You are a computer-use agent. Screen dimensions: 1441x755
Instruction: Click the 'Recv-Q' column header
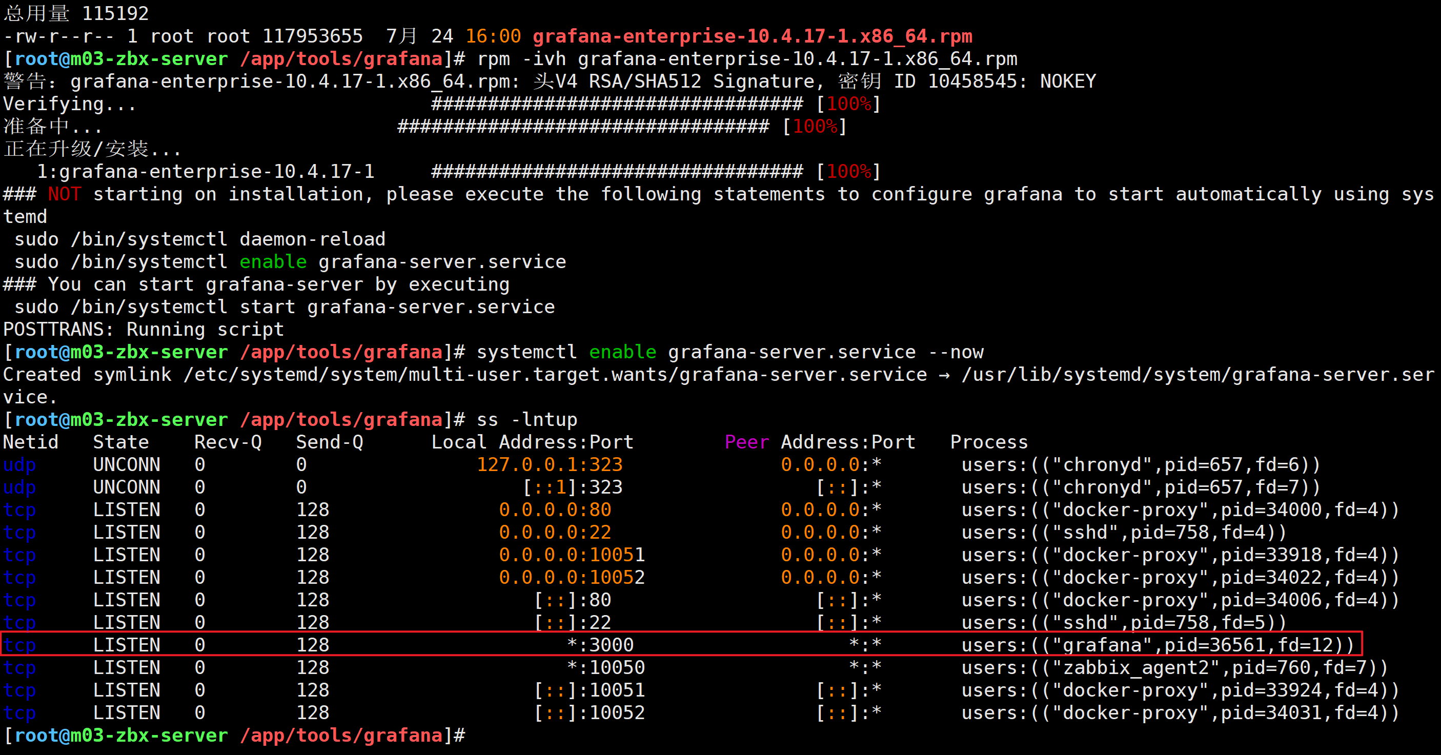228,442
